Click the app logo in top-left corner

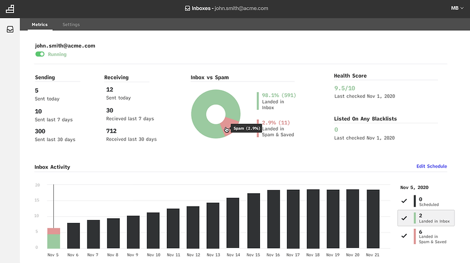(x=10, y=9)
